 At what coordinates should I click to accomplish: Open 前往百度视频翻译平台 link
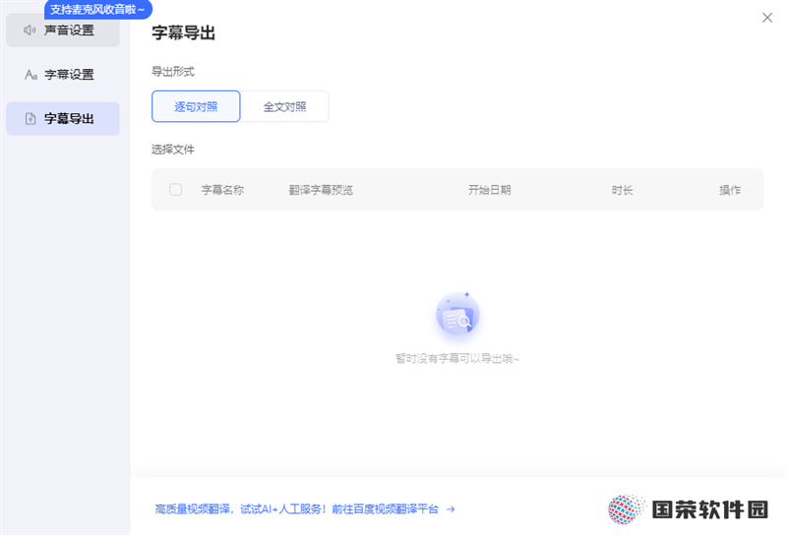(385, 508)
